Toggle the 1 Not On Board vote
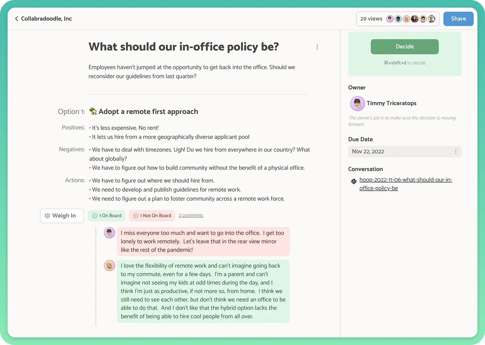The width and height of the screenshot is (485, 345). click(x=152, y=216)
